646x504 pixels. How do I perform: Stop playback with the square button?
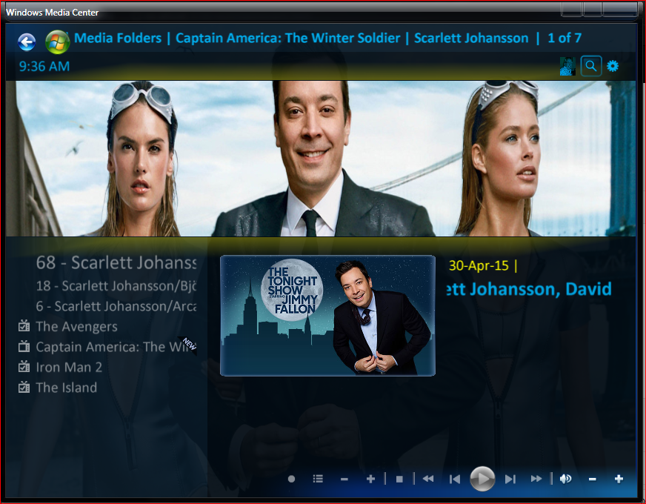(x=399, y=479)
